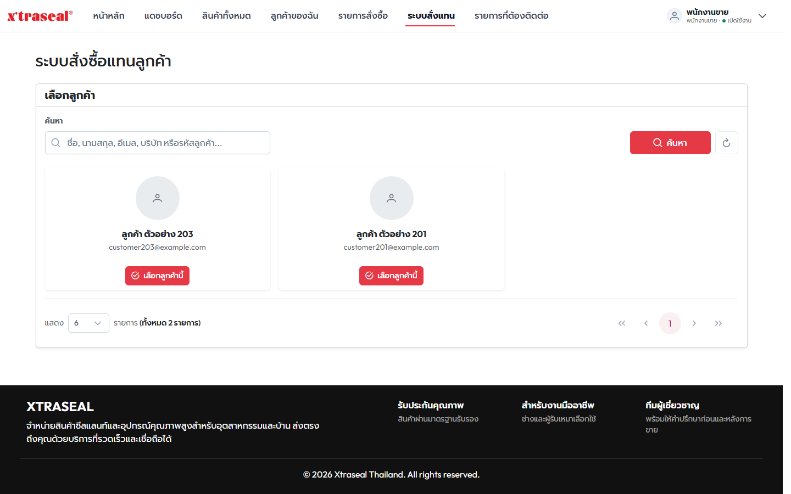Select the ระบบสั่งแทน navigation tab
This screenshot has height=494, width=791.
coord(431,16)
